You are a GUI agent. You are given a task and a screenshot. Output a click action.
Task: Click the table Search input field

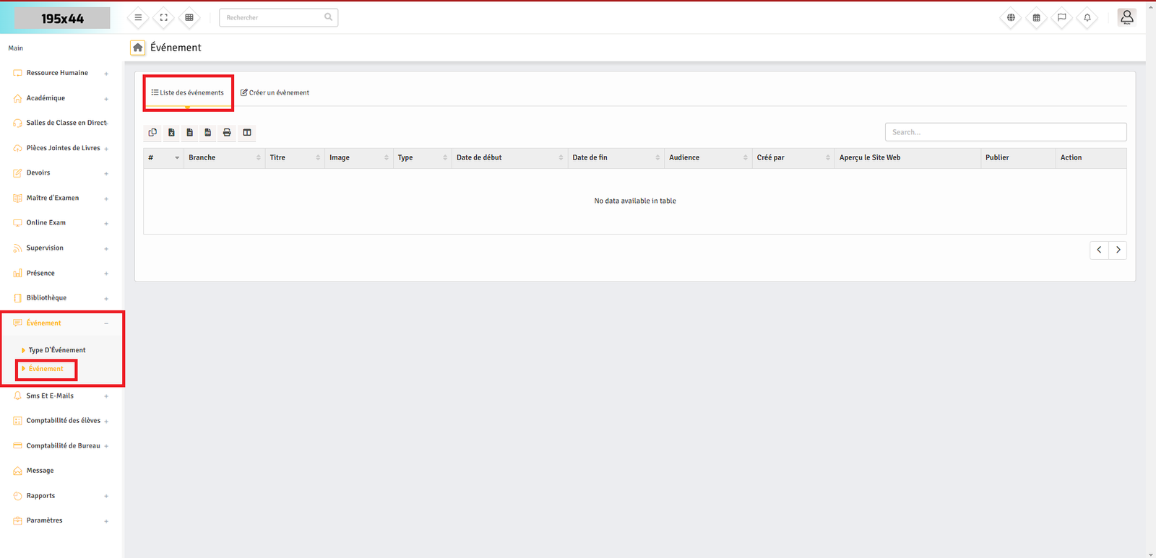[1005, 132]
